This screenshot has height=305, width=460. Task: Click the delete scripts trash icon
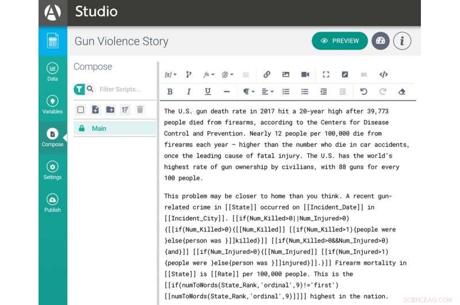(x=140, y=109)
